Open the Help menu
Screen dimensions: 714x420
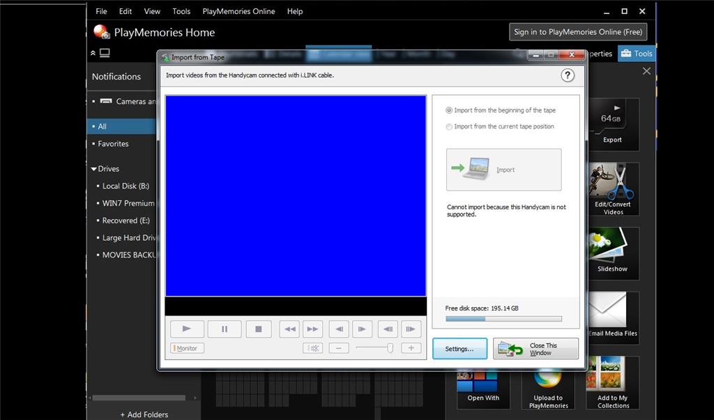[295, 11]
